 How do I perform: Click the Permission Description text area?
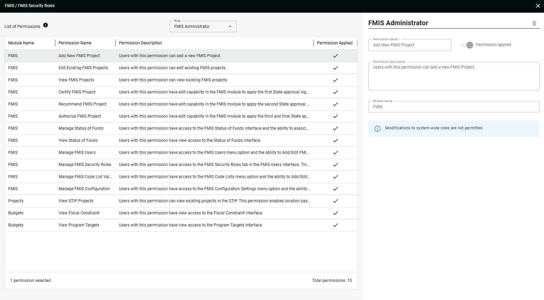pos(454,76)
